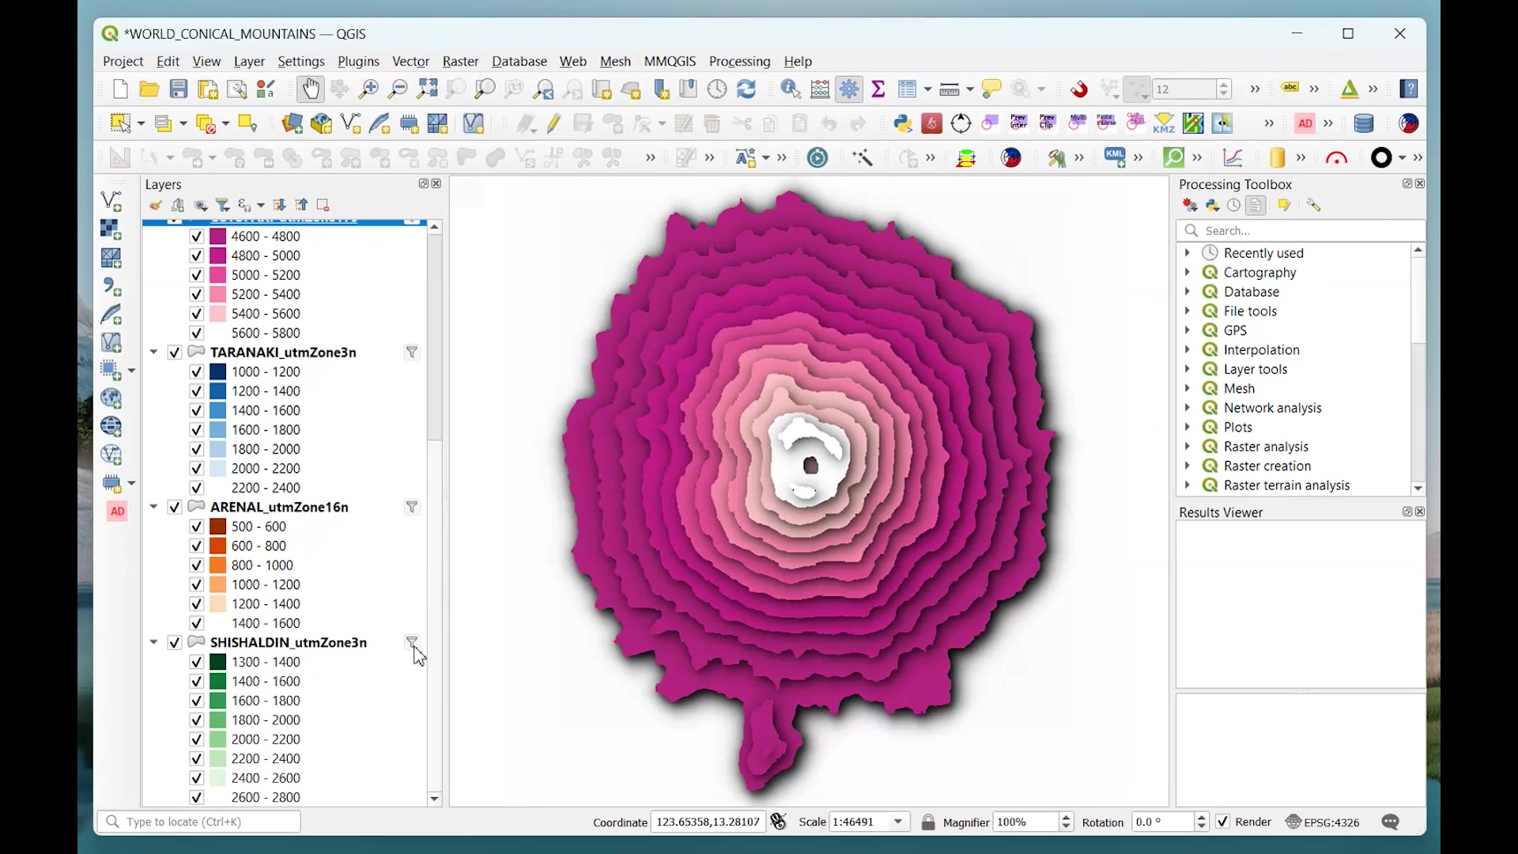Open the Scale dropdown in status bar
1518x854 pixels.
click(x=899, y=822)
